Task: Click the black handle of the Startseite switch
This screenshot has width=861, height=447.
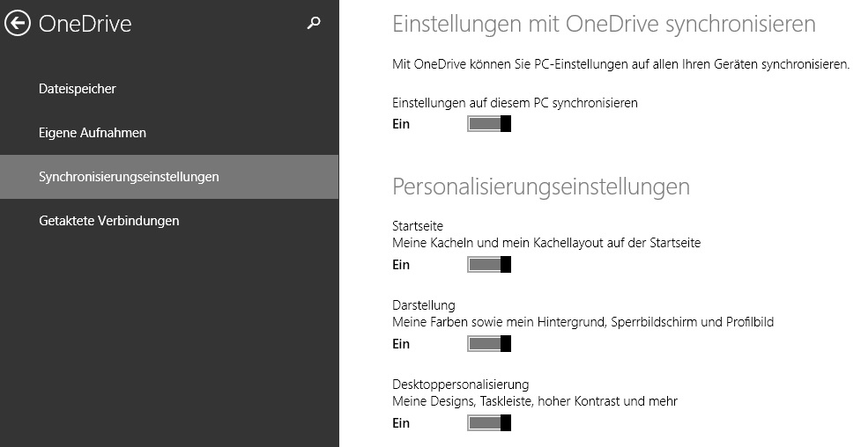Action: click(x=506, y=264)
